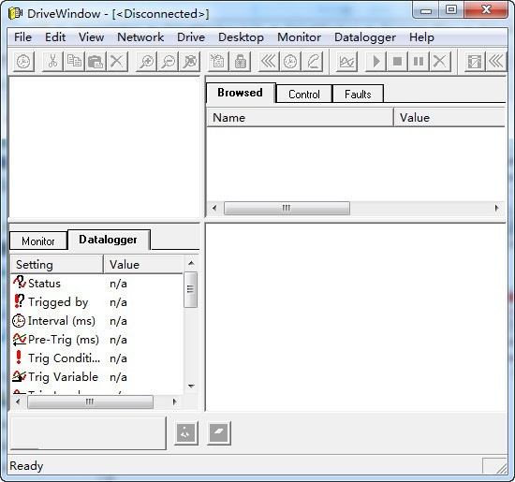Screen dimensions: 515x482
Task: Click the Trig Conditi... red exclamation icon
Action: click(x=19, y=358)
